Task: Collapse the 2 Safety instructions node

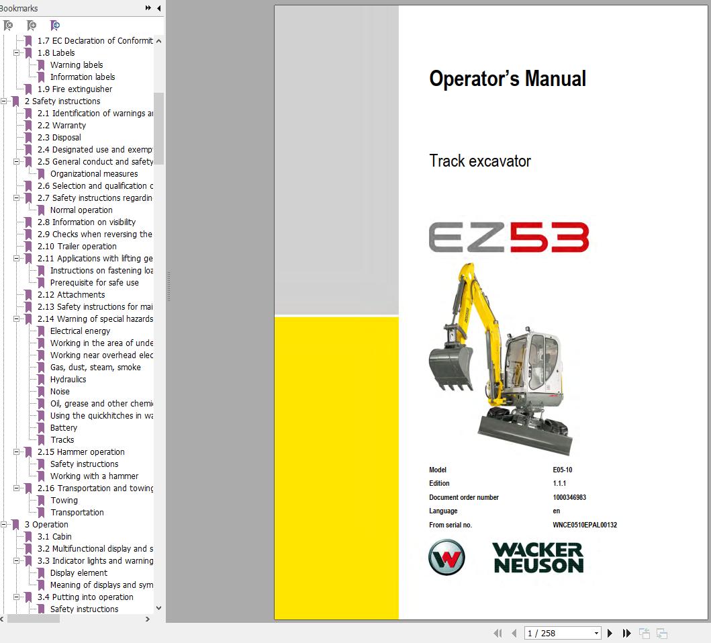Action: (3, 101)
